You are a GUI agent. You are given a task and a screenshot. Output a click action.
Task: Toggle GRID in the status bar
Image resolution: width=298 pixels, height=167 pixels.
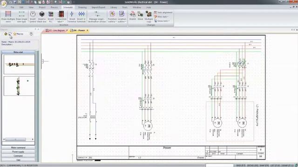[x=241, y=166]
